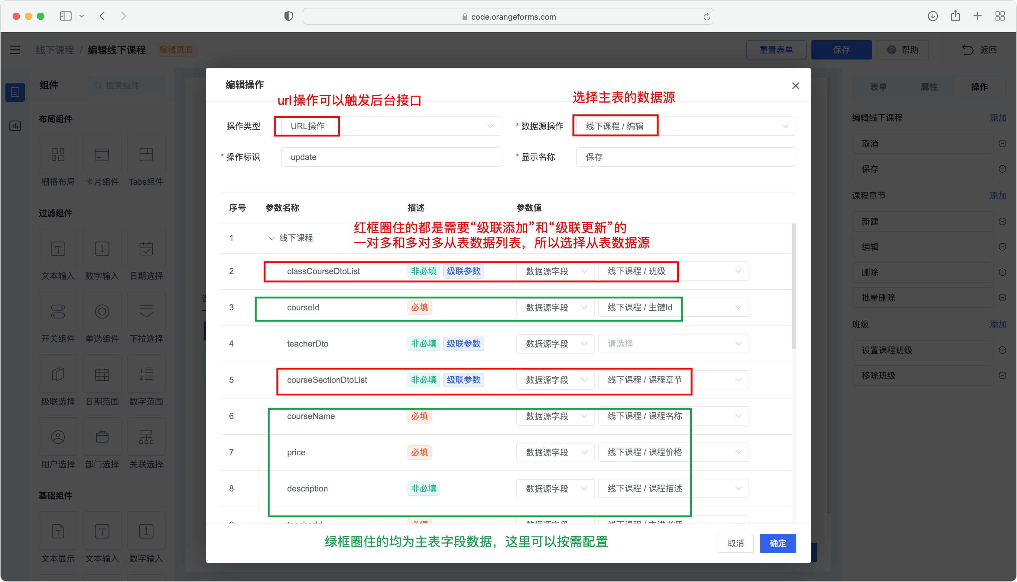
Task: Collapse the 线下课程 row chevron
Action: point(271,238)
